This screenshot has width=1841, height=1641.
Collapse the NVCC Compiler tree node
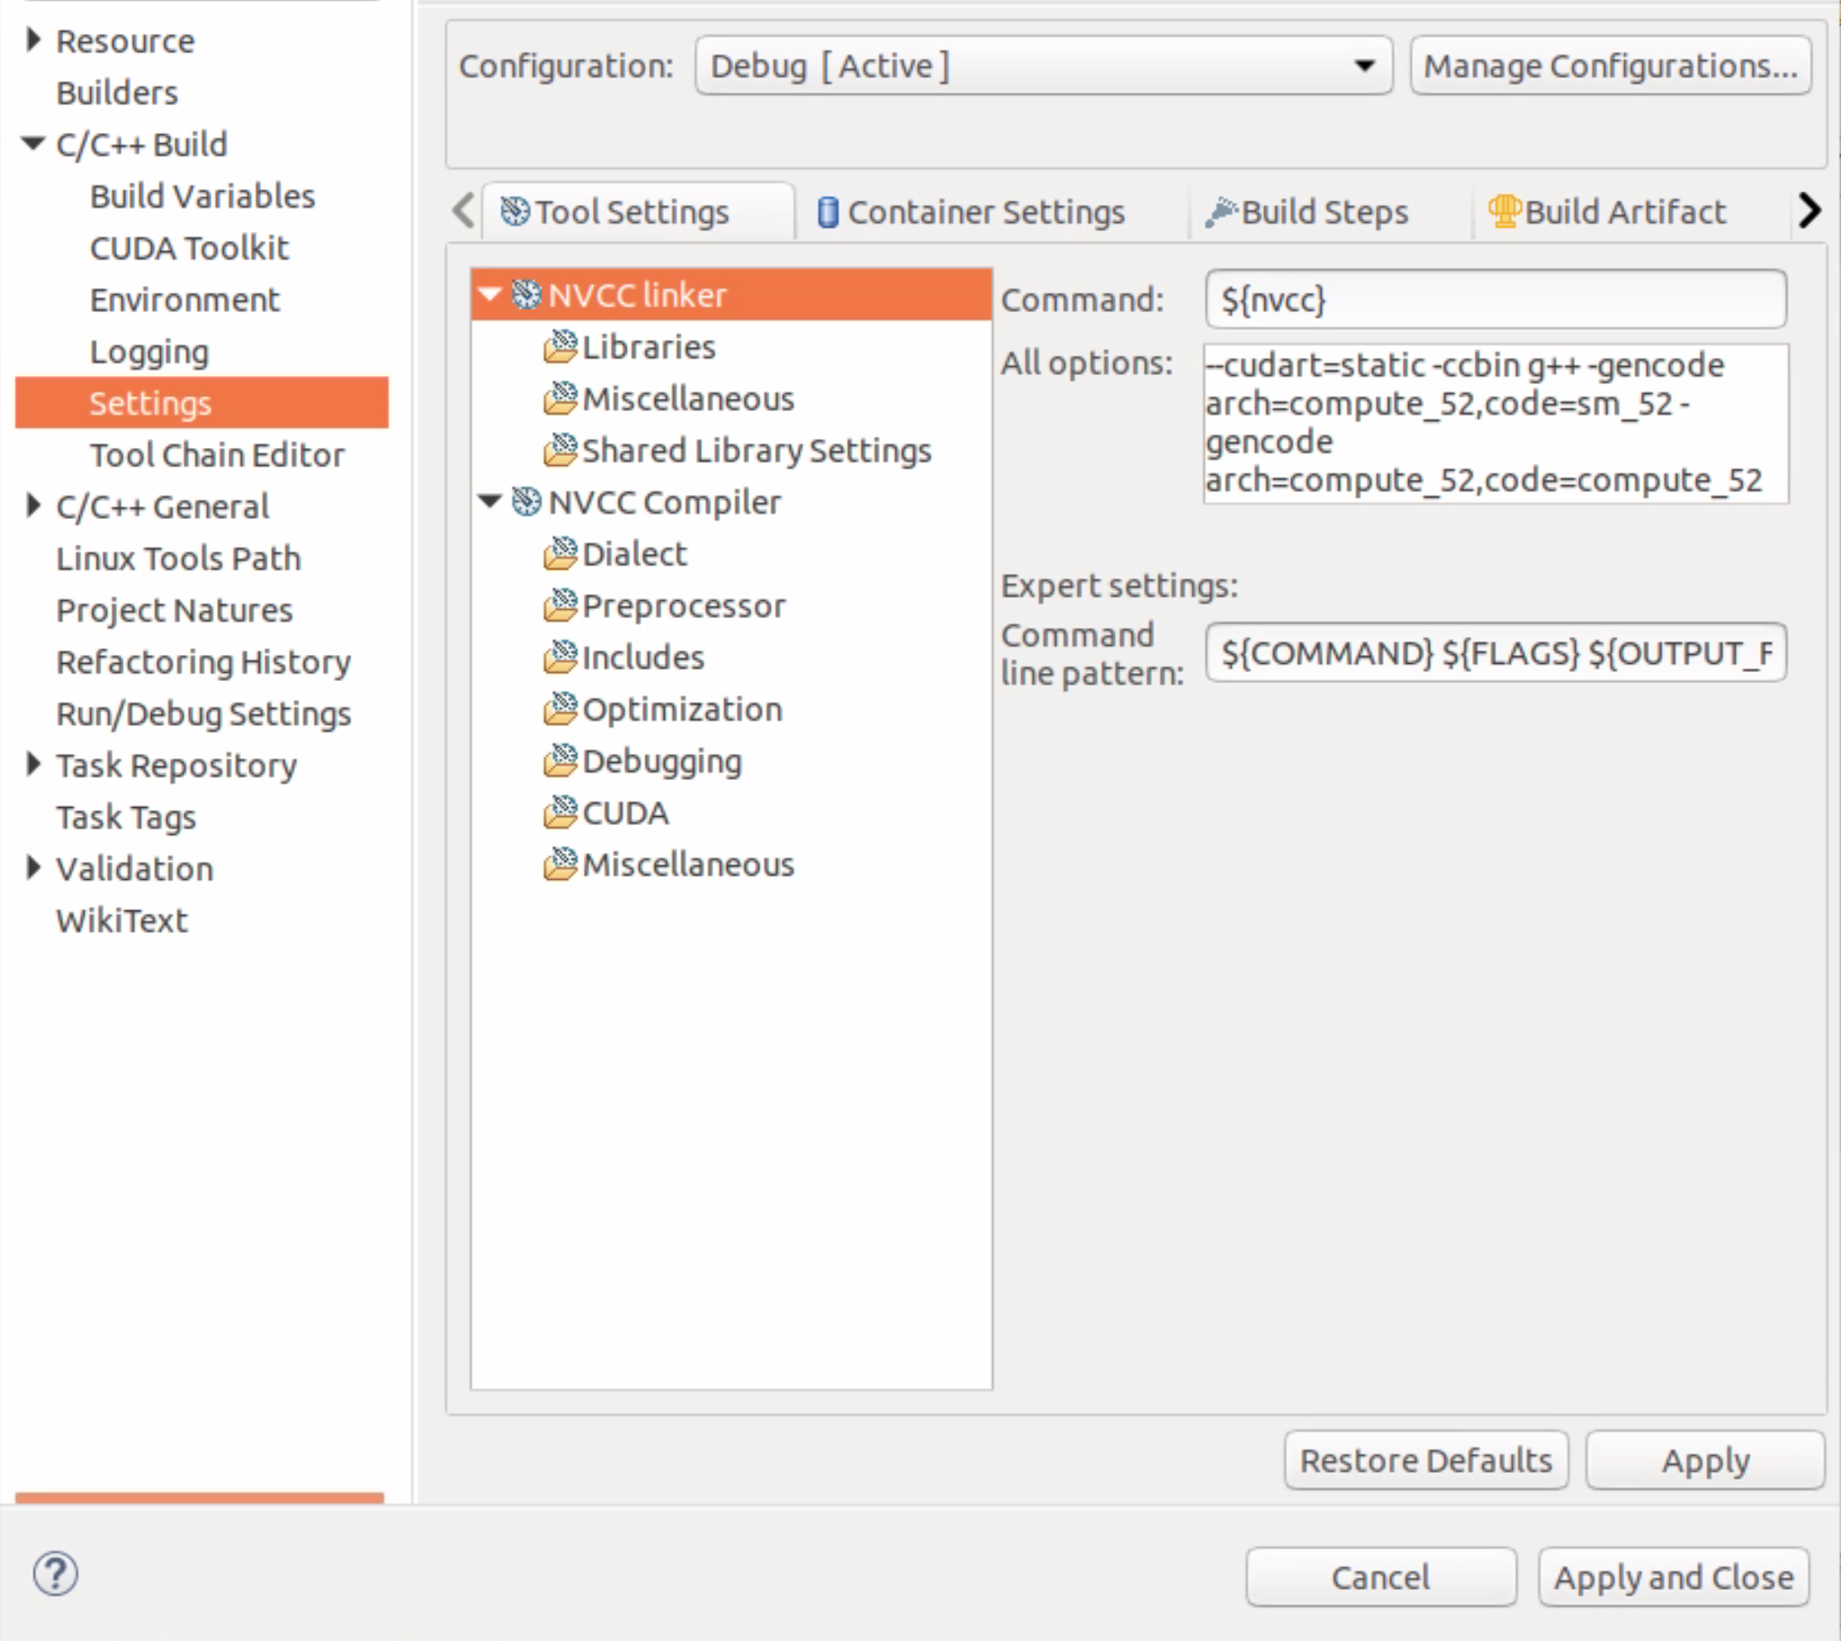pyautogui.click(x=489, y=501)
